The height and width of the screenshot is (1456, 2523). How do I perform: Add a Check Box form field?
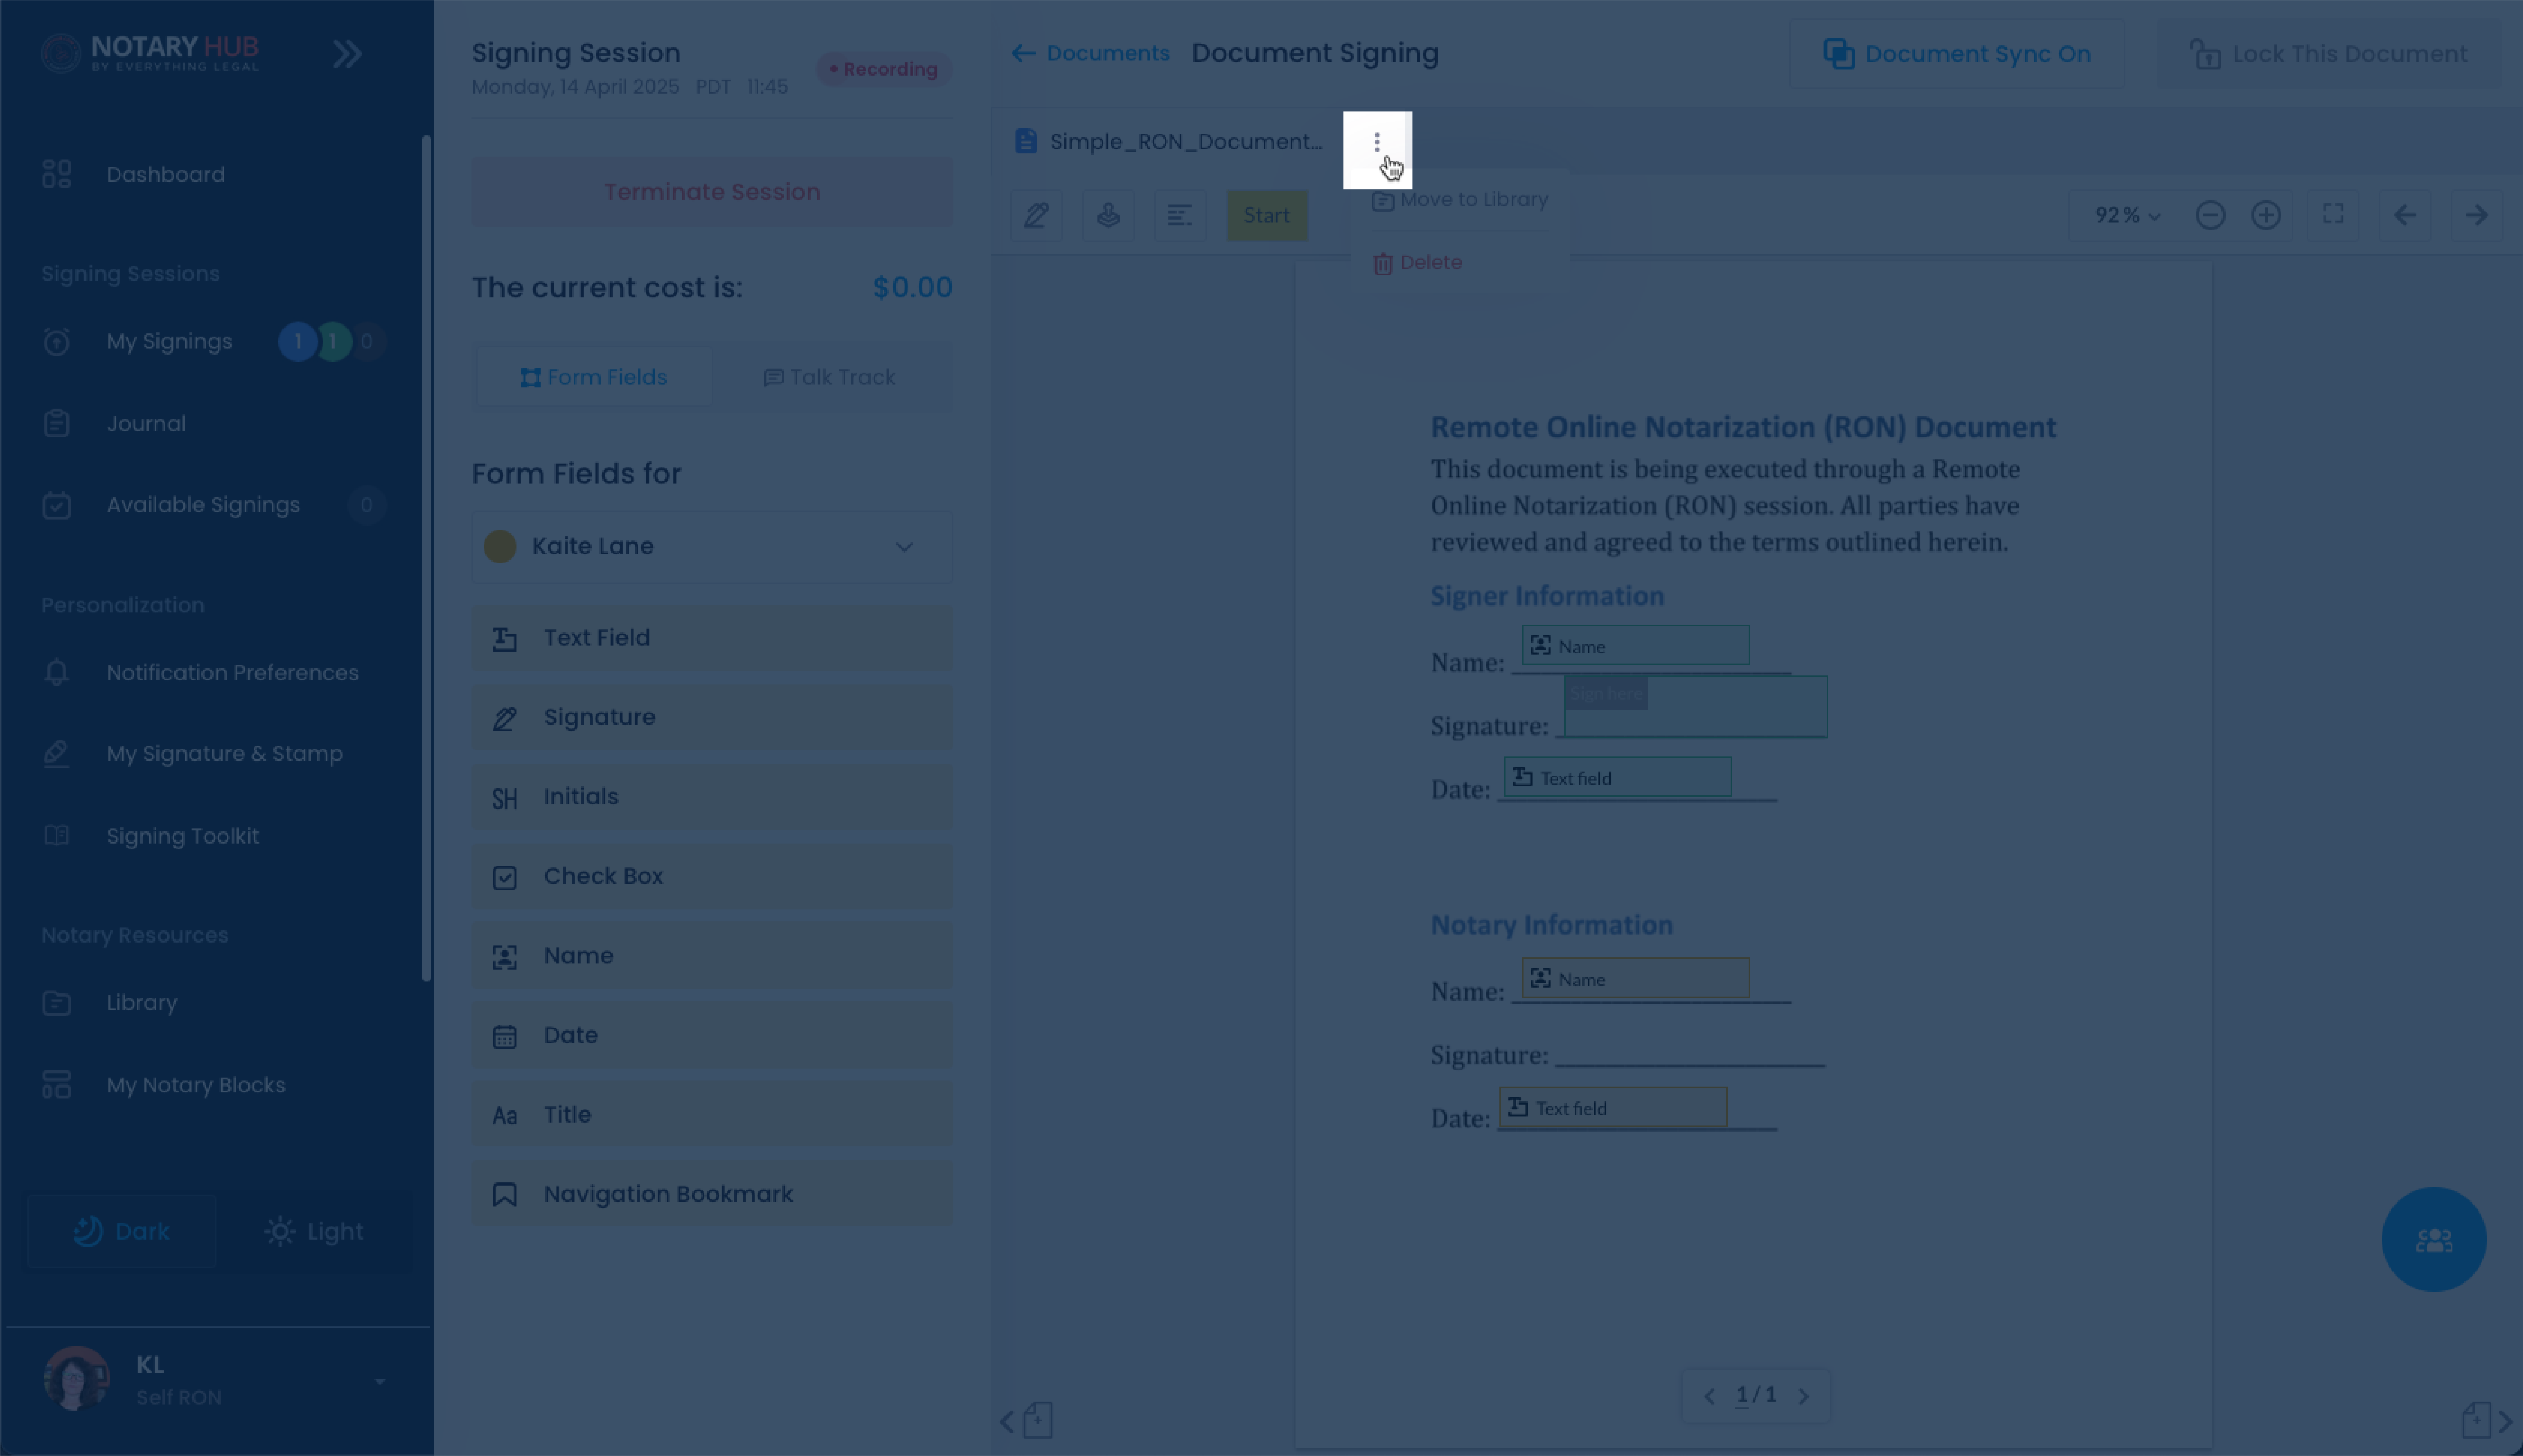point(712,877)
